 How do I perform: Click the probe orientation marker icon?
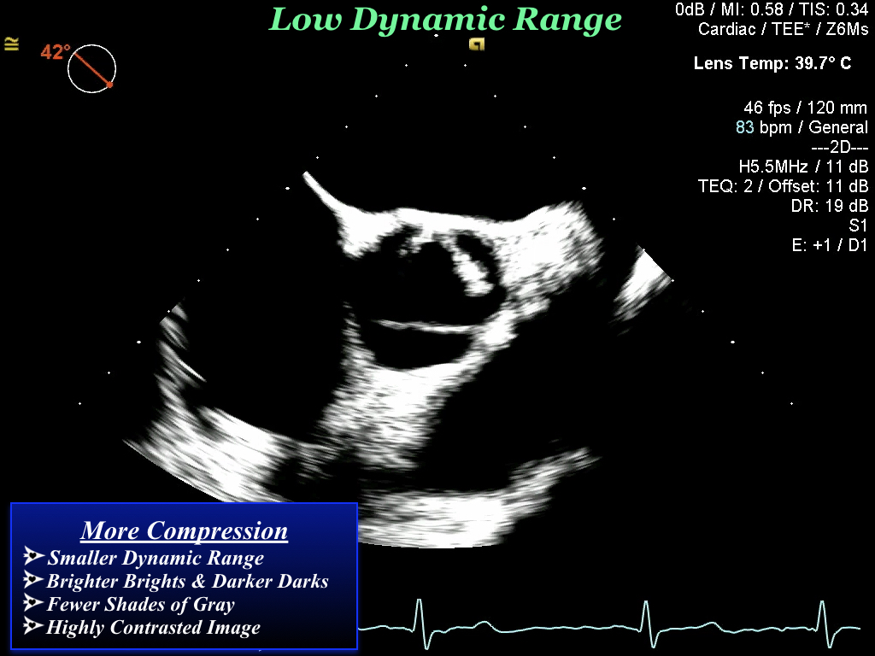[x=11, y=45]
